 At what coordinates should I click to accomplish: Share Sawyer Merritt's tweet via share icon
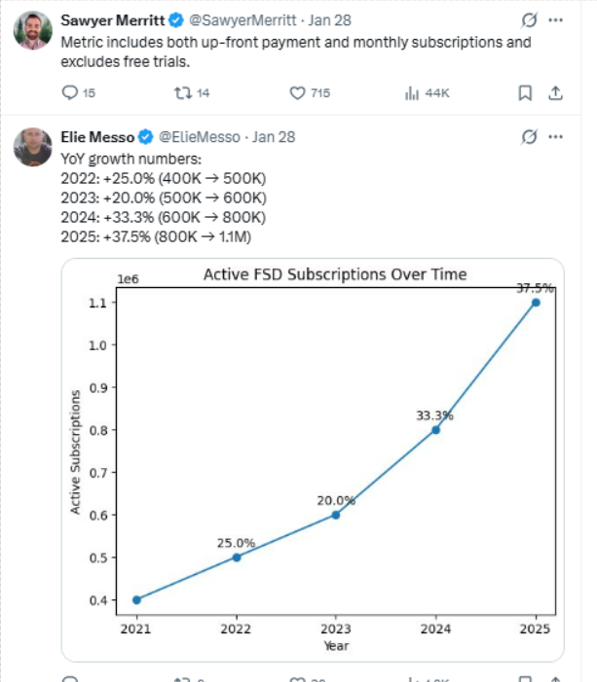click(x=555, y=93)
